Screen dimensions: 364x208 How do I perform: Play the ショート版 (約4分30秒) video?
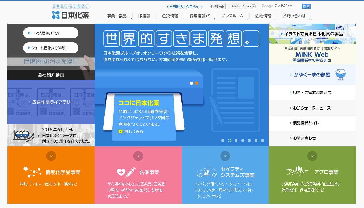tap(51, 48)
